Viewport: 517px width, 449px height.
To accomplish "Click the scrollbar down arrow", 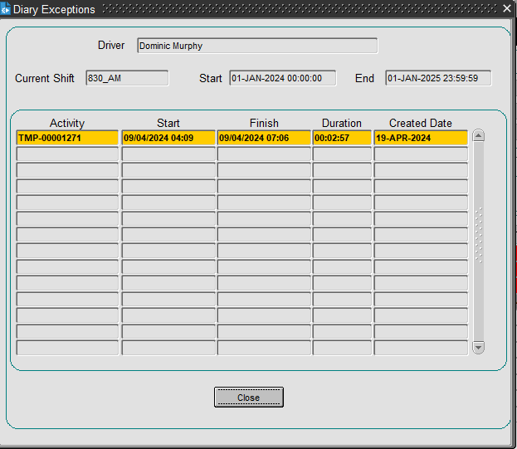I will [478, 348].
